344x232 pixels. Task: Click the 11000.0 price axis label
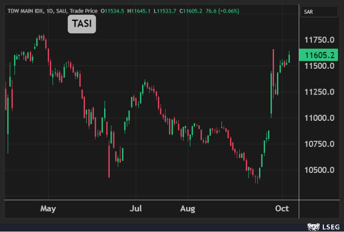tap(319, 118)
